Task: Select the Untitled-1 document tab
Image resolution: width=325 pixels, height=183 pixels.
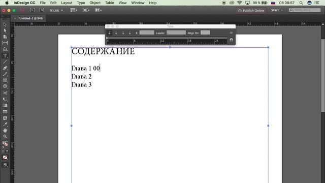Action: [30, 18]
